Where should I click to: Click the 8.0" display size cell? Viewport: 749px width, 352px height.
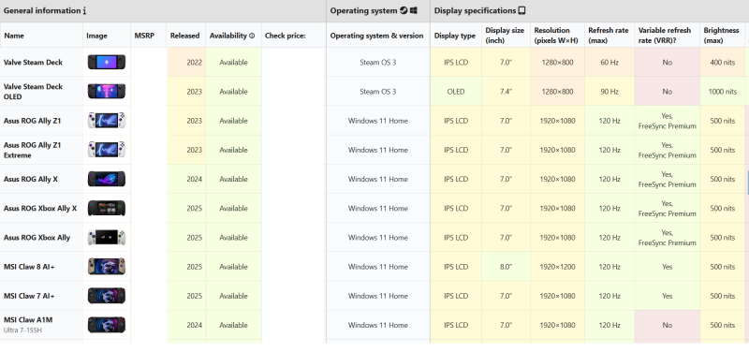(x=506, y=267)
